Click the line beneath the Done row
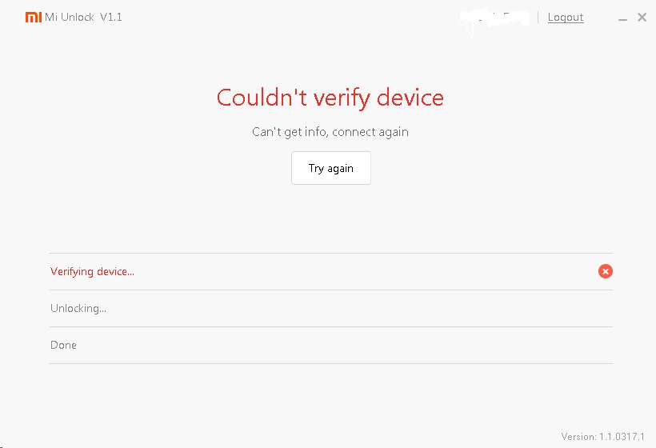Image resolution: width=656 pixels, height=448 pixels. [330, 363]
